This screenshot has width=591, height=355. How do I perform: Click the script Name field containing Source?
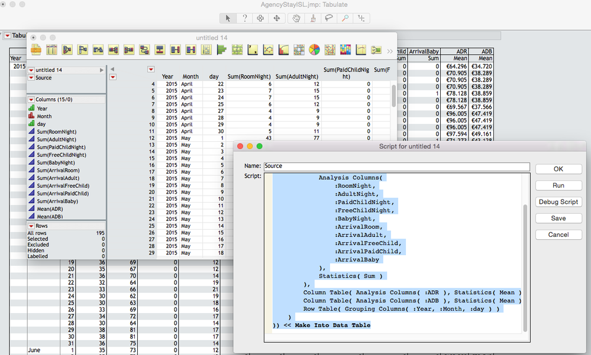point(396,167)
